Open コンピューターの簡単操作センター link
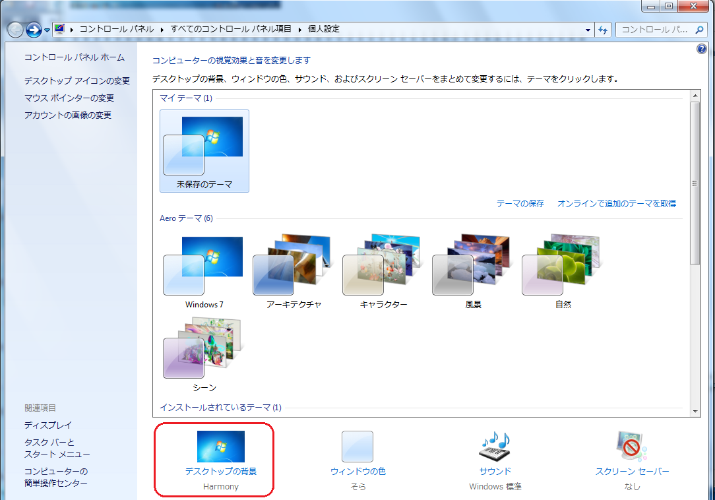 coord(55,477)
